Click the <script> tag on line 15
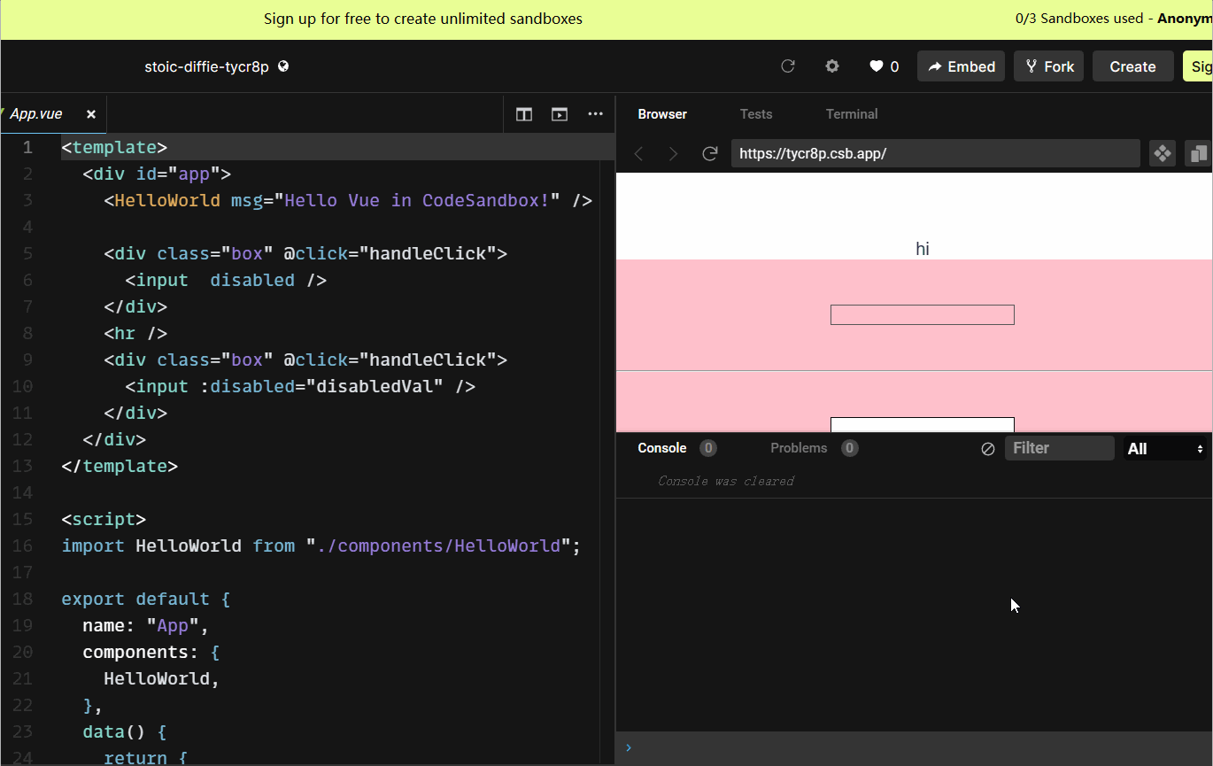This screenshot has height=766, width=1213. pyautogui.click(x=104, y=519)
